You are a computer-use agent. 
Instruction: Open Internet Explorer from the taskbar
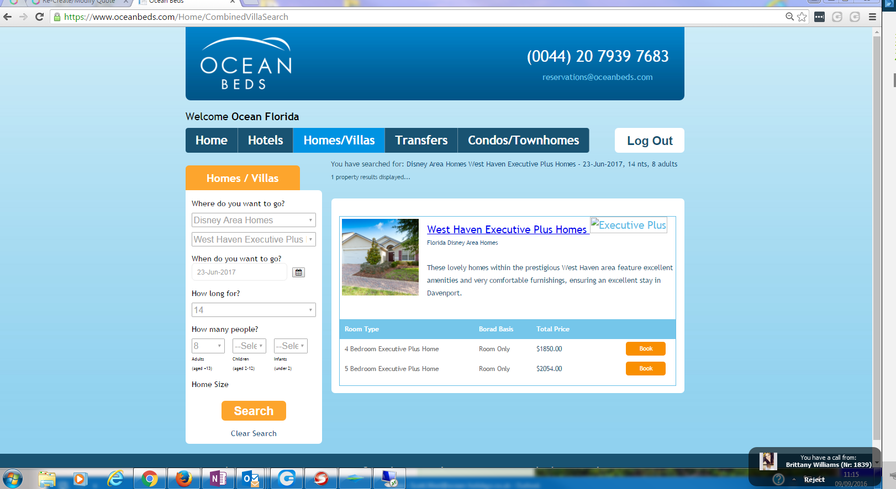(115, 479)
